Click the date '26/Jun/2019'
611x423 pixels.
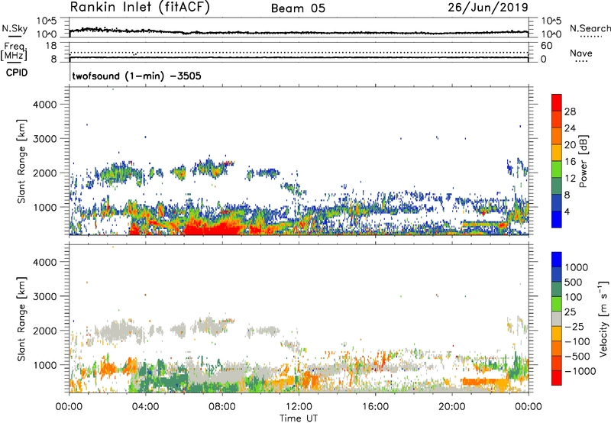(x=488, y=8)
